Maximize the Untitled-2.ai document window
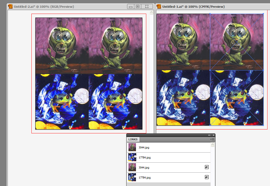The image size is (270, 186). click(x=138, y=7)
